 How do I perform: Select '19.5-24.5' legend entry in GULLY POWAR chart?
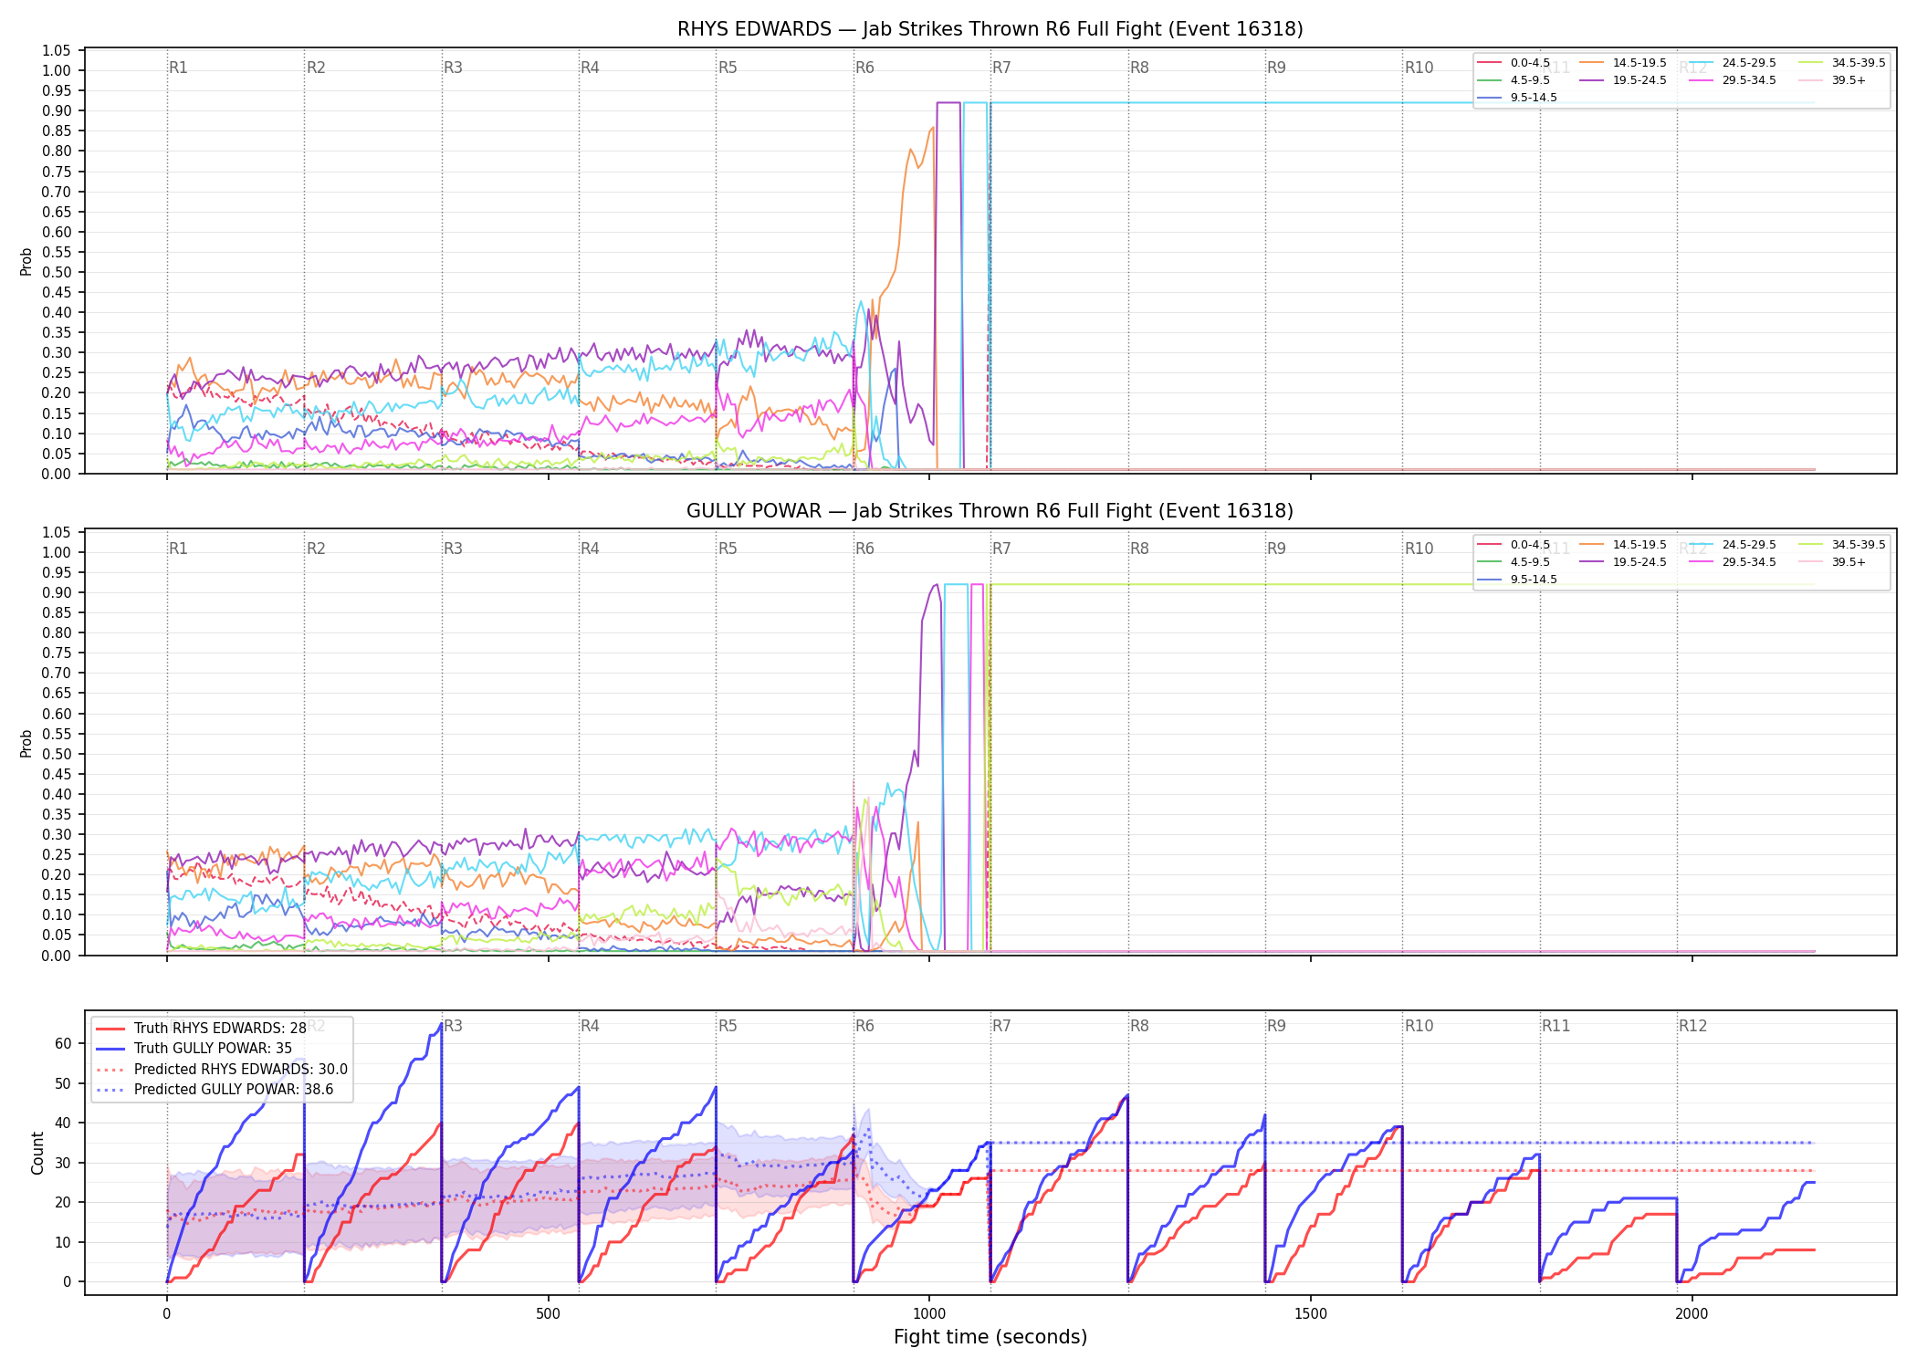point(1623,562)
